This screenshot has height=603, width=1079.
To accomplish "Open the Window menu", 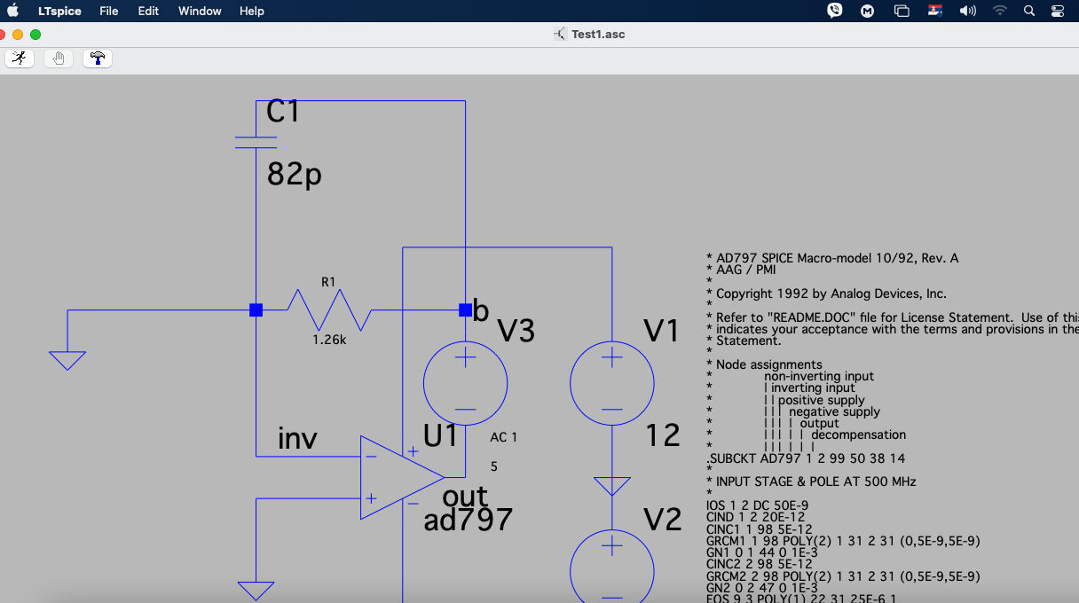I will pos(200,11).
